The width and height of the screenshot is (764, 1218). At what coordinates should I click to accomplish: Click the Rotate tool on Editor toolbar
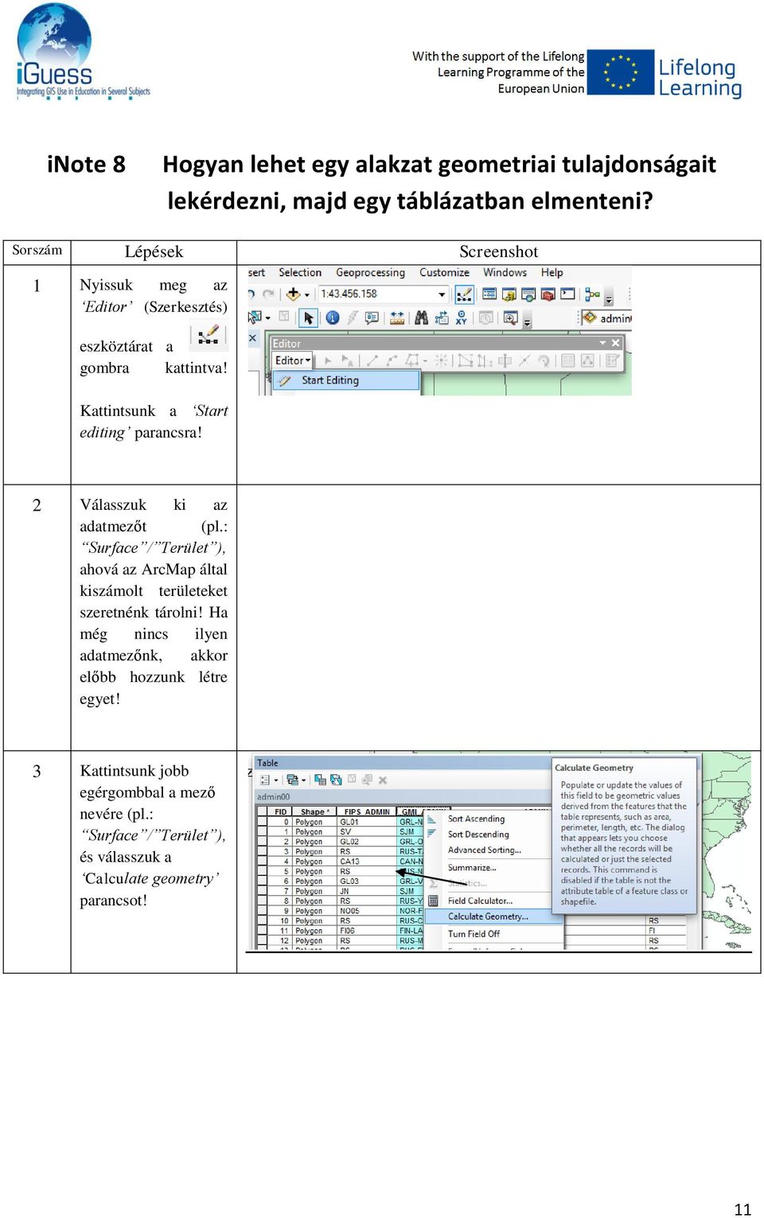tap(544, 360)
